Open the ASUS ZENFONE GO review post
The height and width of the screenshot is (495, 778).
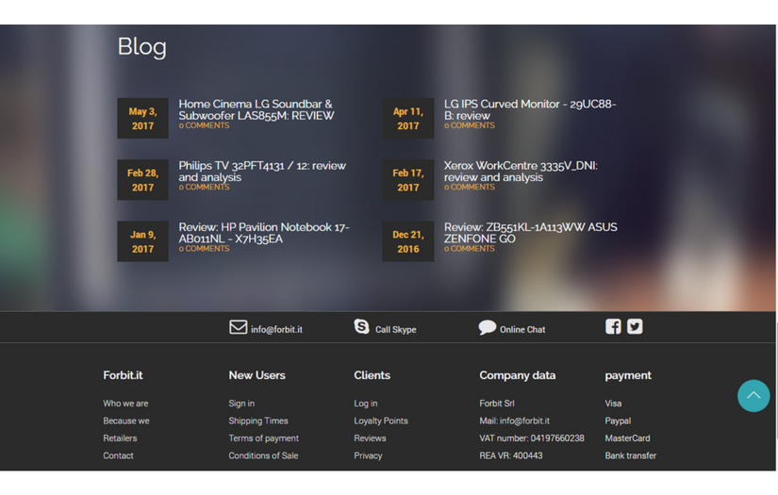530,233
